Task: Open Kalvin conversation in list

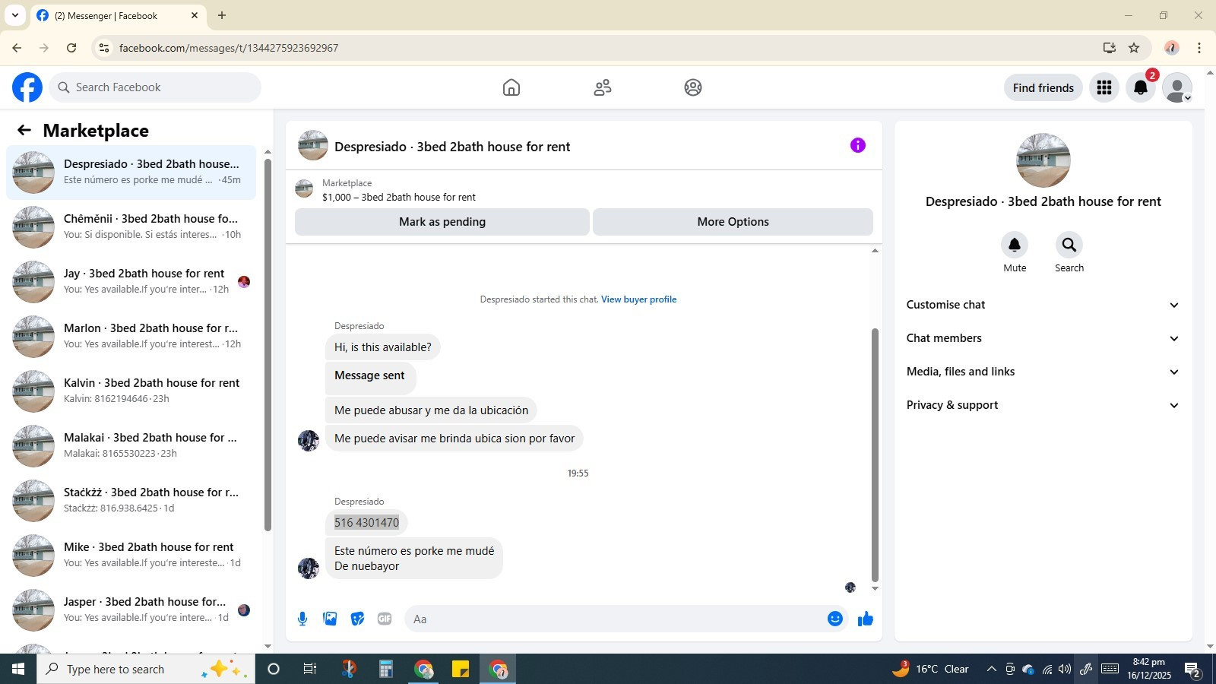Action: (x=131, y=391)
